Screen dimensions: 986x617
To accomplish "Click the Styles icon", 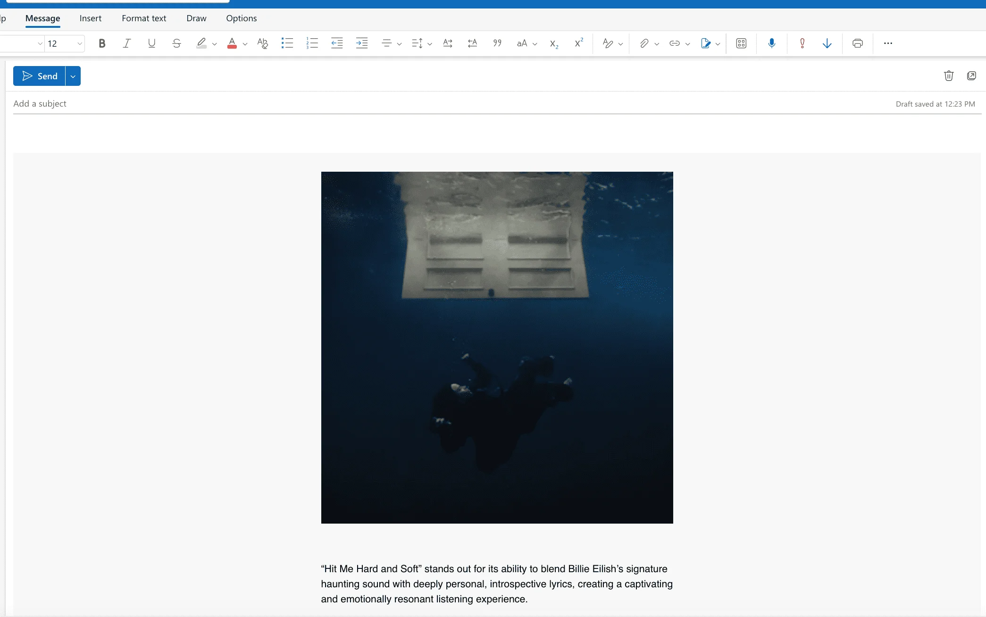I will coord(608,43).
